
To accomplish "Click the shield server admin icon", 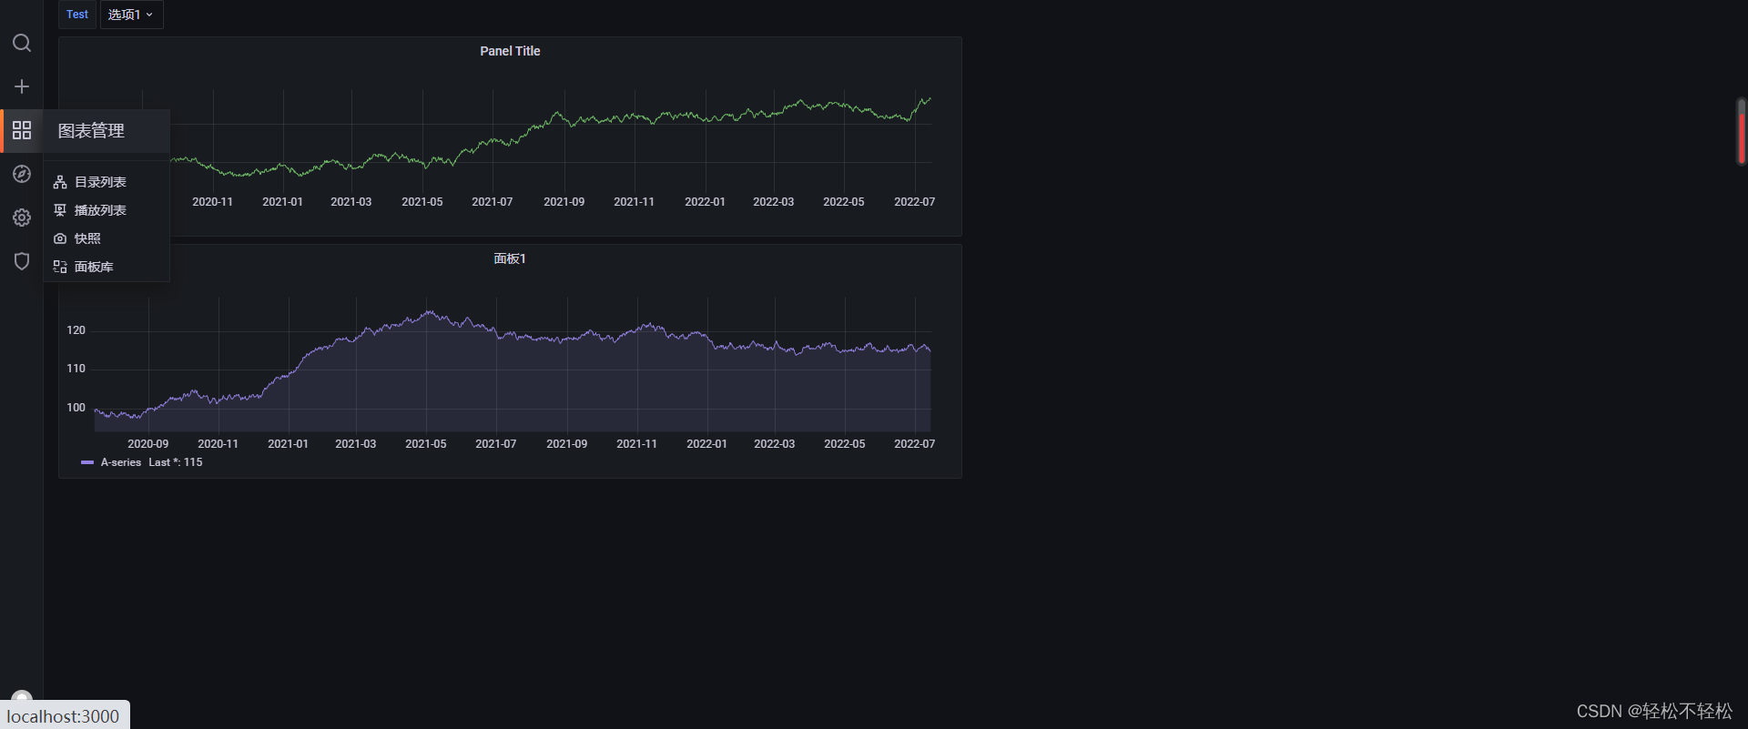I will (x=22, y=261).
